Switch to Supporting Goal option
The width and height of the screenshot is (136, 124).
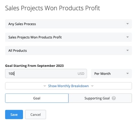click(100, 98)
